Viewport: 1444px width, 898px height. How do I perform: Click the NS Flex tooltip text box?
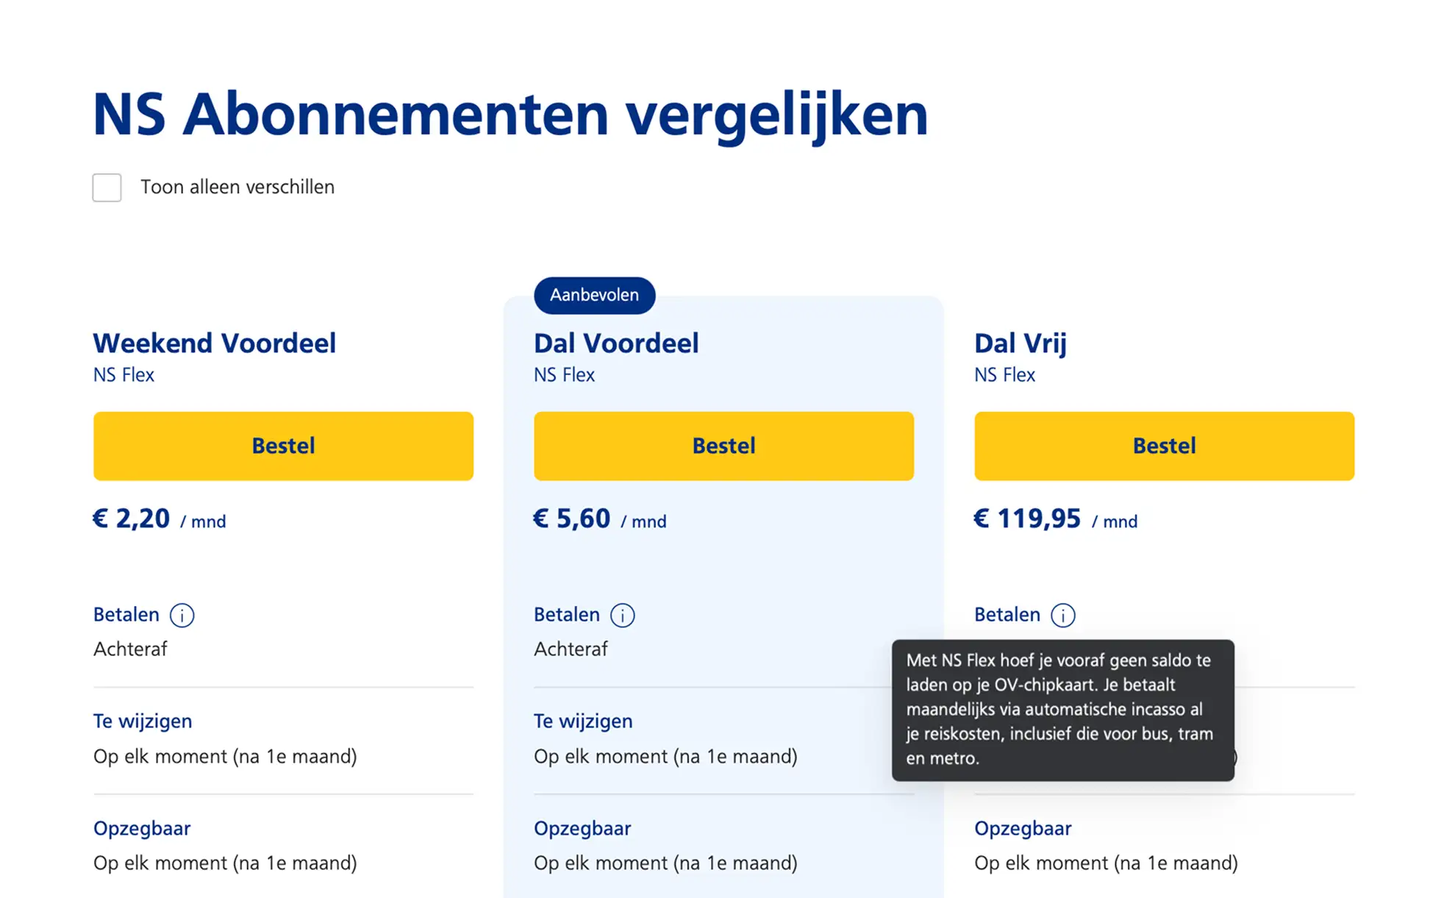1062,710
